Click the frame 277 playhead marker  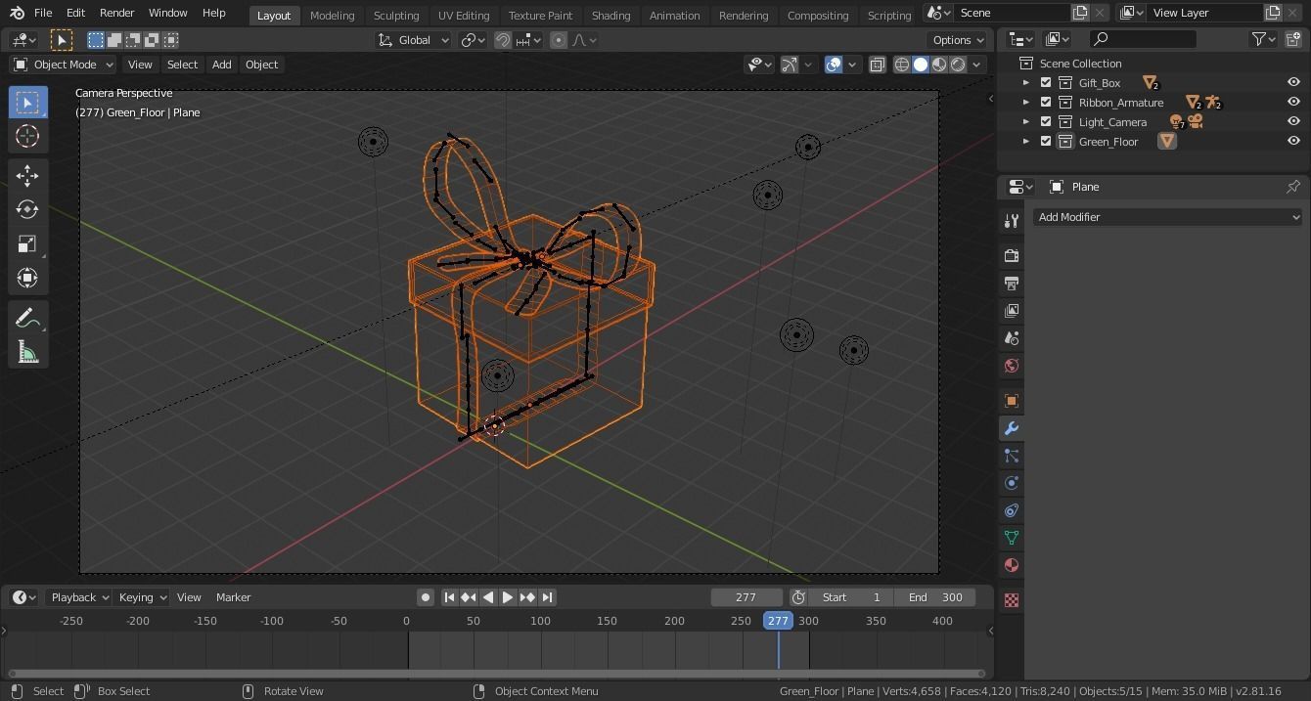pos(778,621)
